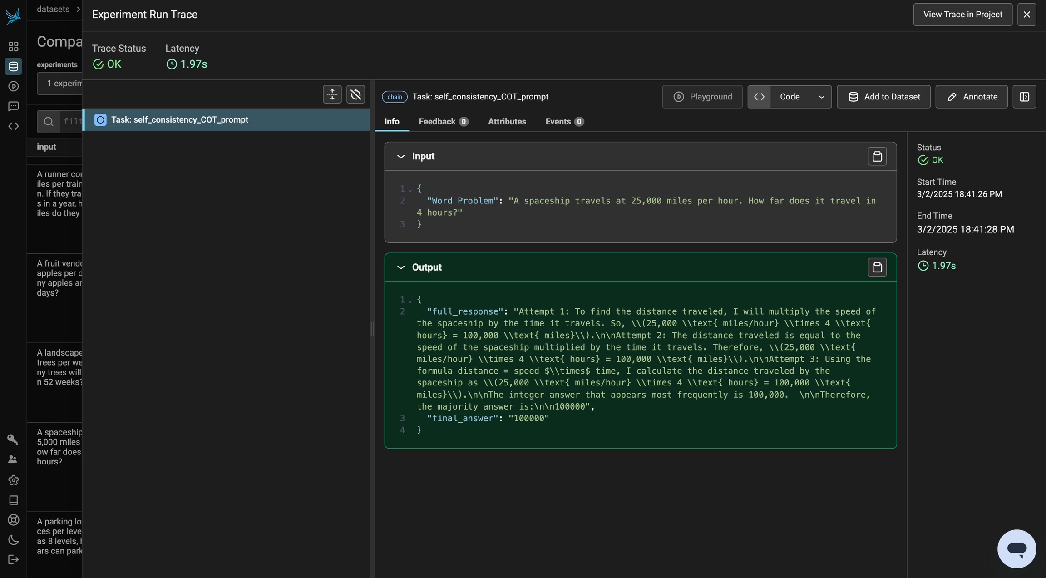Click the log out icon in sidebar
The height and width of the screenshot is (578, 1046).
point(13,559)
